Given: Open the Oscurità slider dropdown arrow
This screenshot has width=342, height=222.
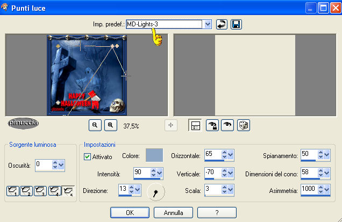Looking at the screenshot, I should pos(61,165).
